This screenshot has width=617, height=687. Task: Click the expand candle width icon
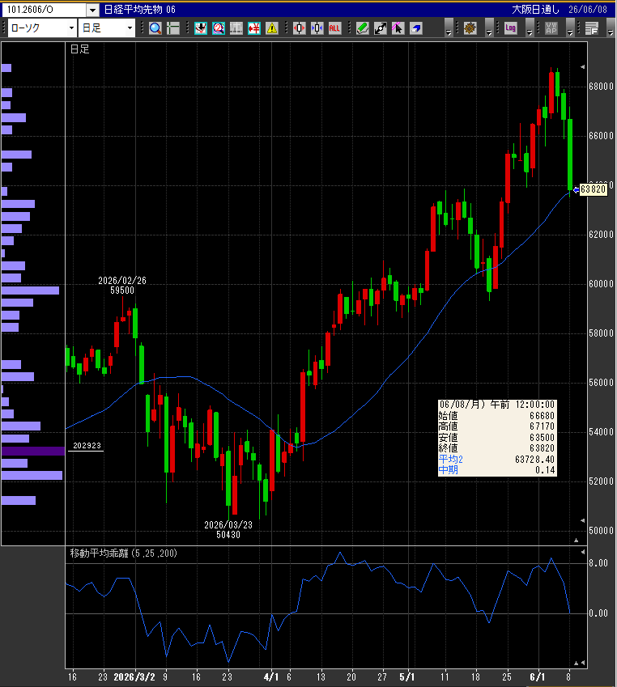[299, 28]
